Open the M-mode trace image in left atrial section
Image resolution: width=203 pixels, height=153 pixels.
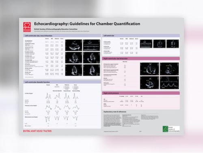[x=146, y=44]
